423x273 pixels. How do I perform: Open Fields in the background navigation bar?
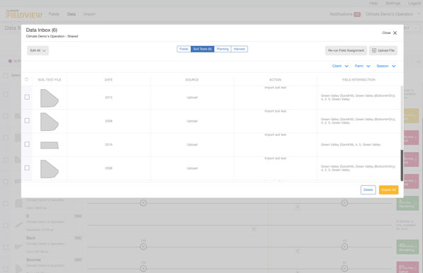point(54,14)
